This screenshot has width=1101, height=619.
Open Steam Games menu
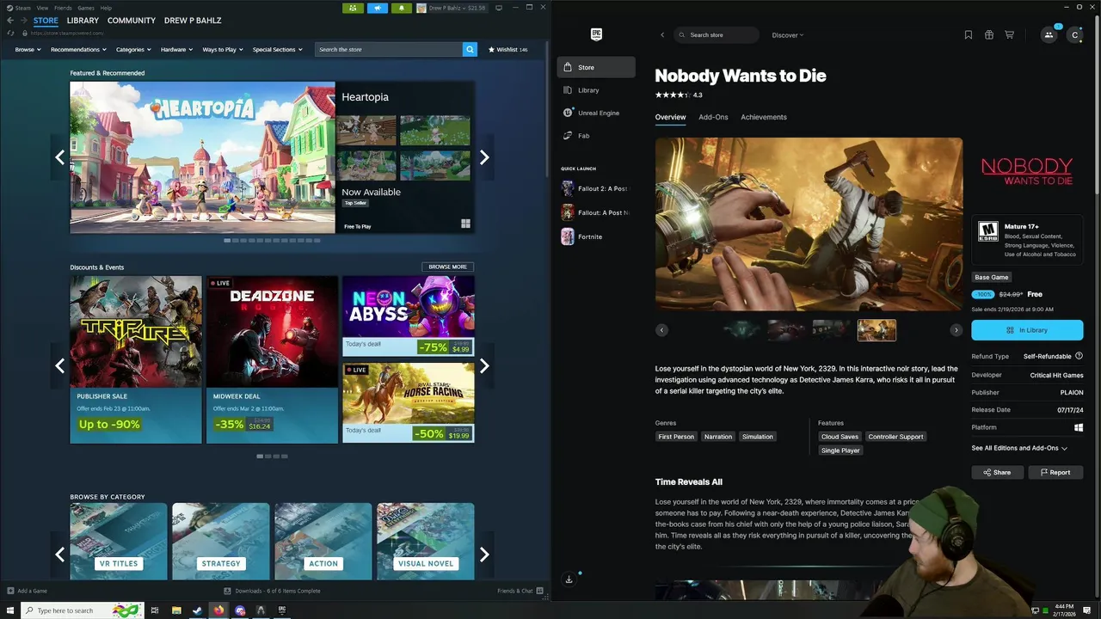(x=85, y=8)
